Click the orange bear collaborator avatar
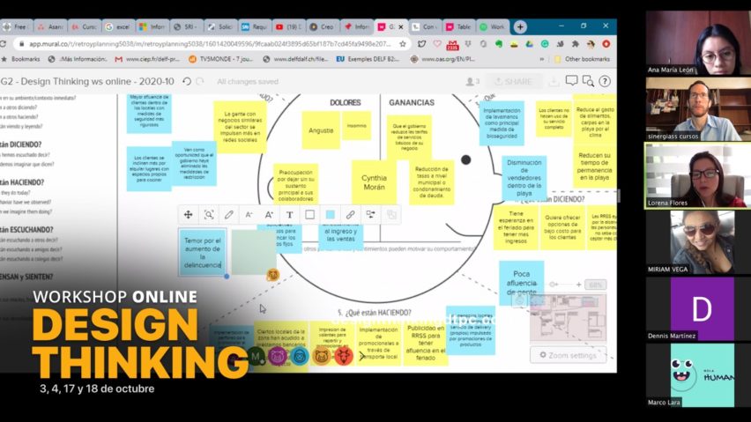This screenshot has width=751, height=422. coord(322,356)
